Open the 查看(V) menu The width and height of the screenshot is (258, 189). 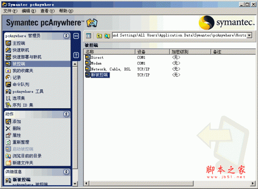tap(48, 11)
